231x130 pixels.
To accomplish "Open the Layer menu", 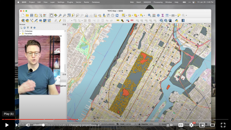I will click(x=52, y=2).
